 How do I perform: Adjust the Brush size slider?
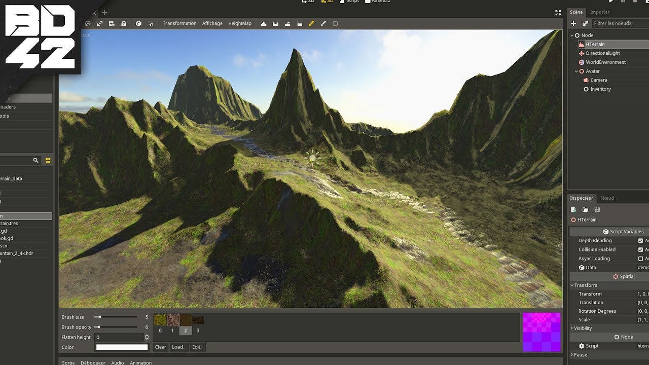pos(116,317)
